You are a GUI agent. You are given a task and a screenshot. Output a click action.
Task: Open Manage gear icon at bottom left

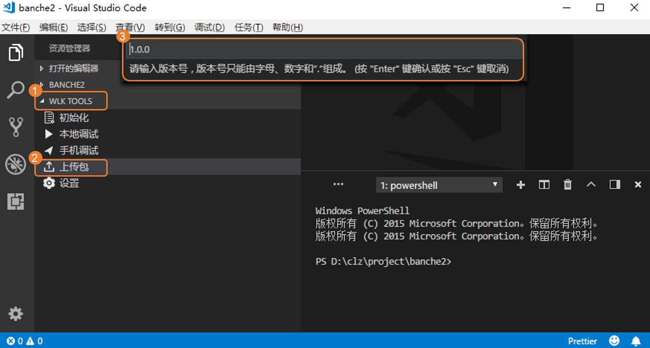pyautogui.click(x=16, y=314)
